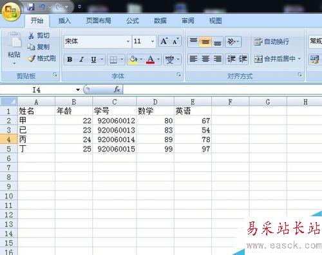Viewport: 322px width, 255px height.
Task: Expand the underline style arrow
Action: point(102,59)
